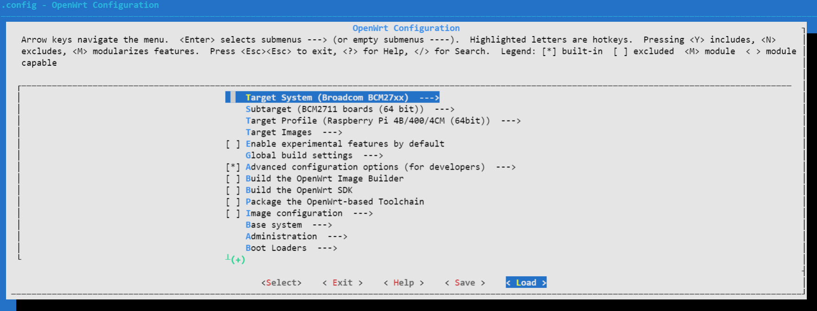This screenshot has height=311, width=817.
Task: Click the Advanced configuration options label
Action: [x=365, y=167]
